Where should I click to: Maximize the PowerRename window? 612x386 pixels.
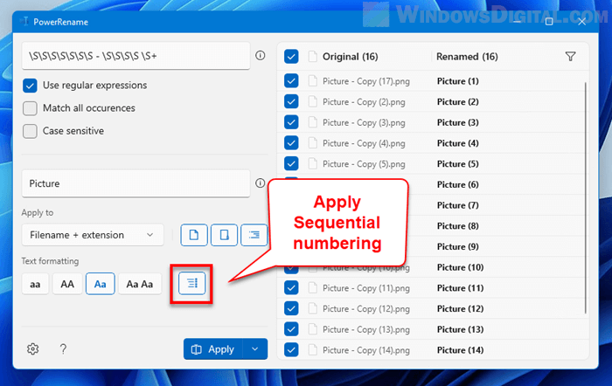(549, 22)
